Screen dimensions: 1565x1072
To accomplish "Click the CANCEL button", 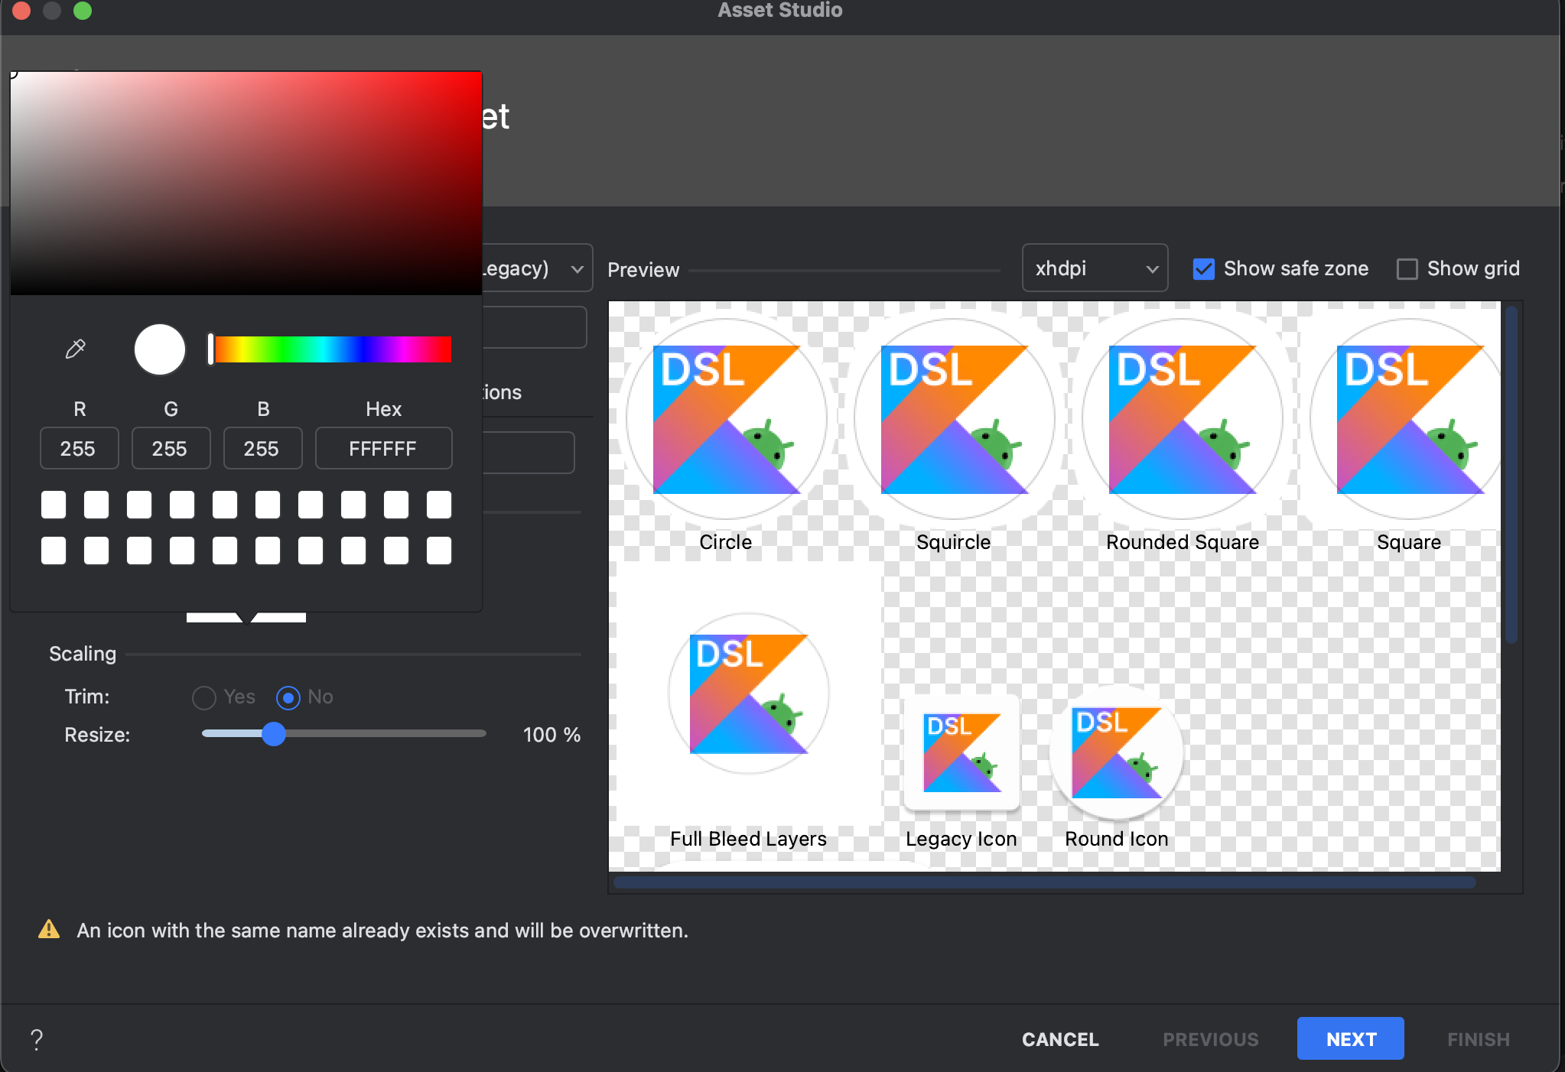I will [x=1060, y=1039].
